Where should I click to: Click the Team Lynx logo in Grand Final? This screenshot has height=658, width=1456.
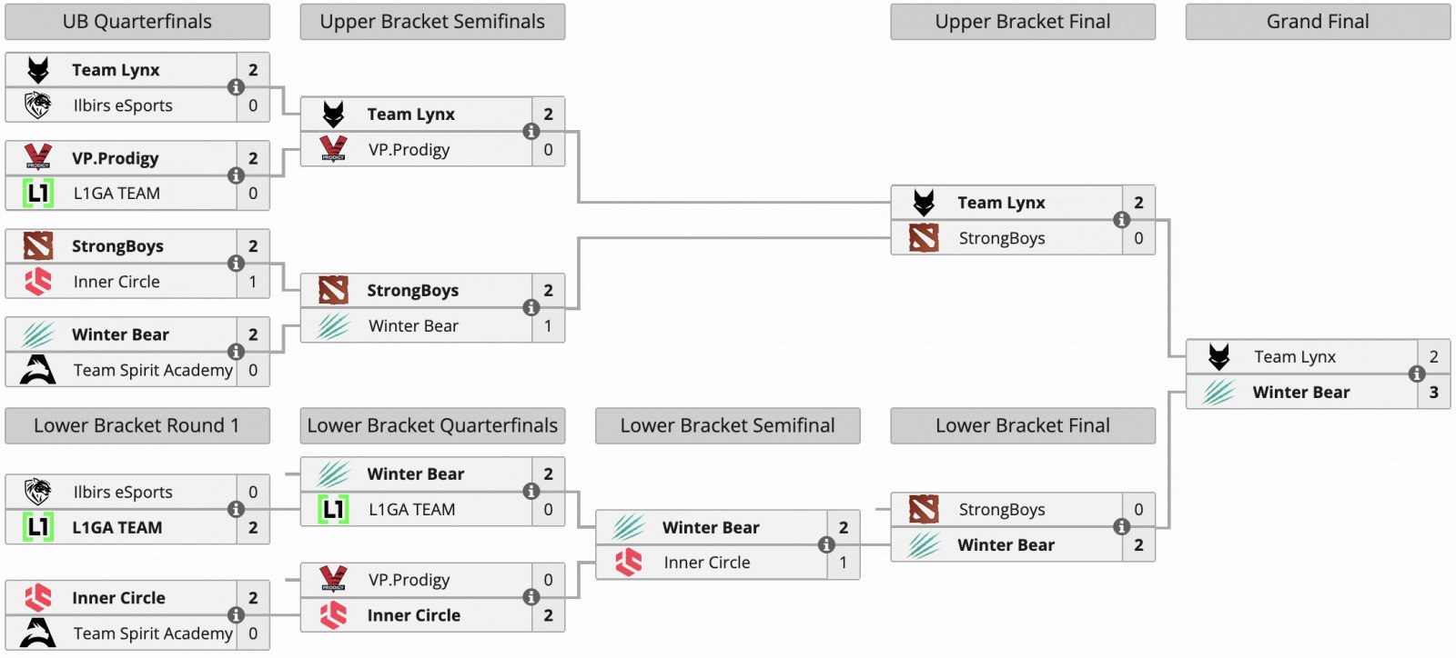1219,357
